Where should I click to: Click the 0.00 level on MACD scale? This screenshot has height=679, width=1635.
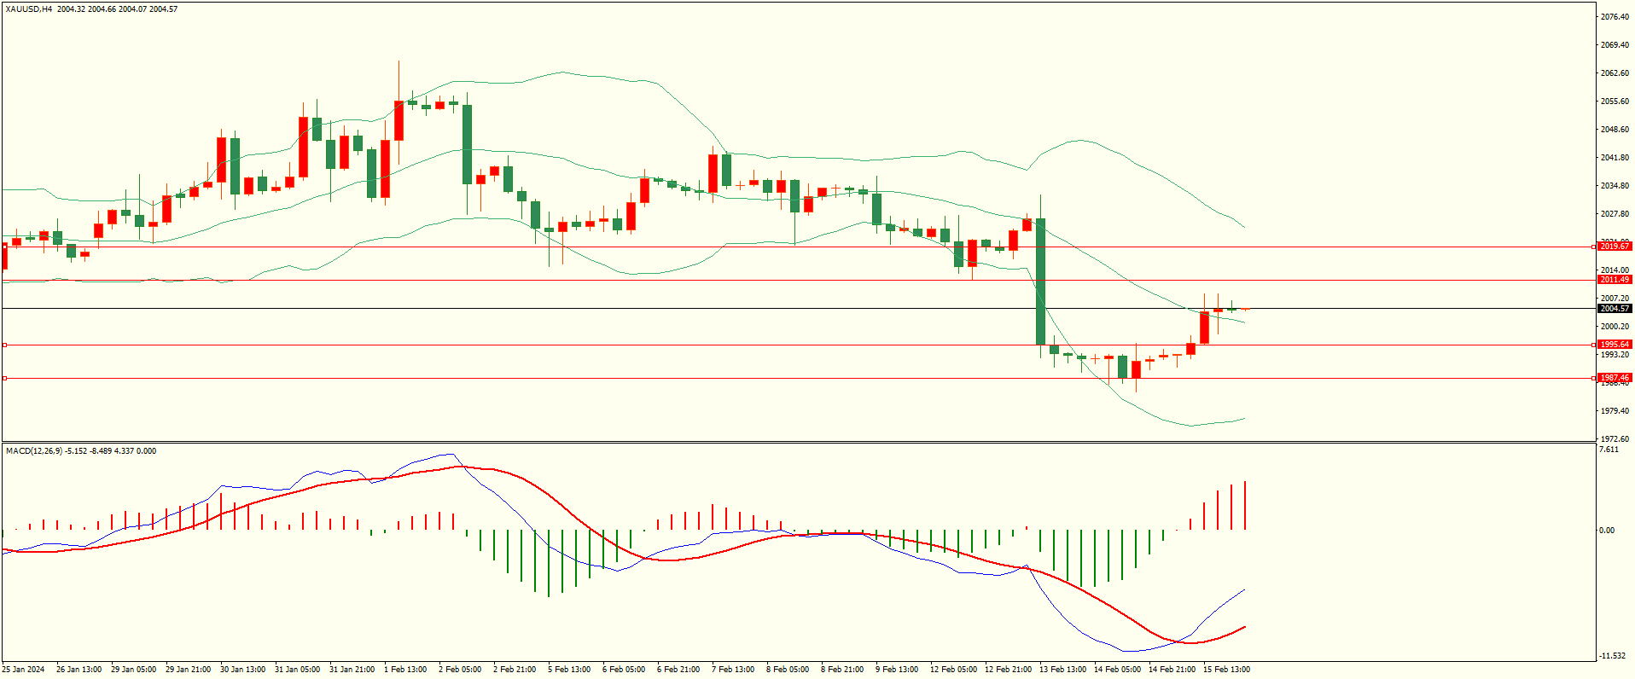[x=1606, y=531]
